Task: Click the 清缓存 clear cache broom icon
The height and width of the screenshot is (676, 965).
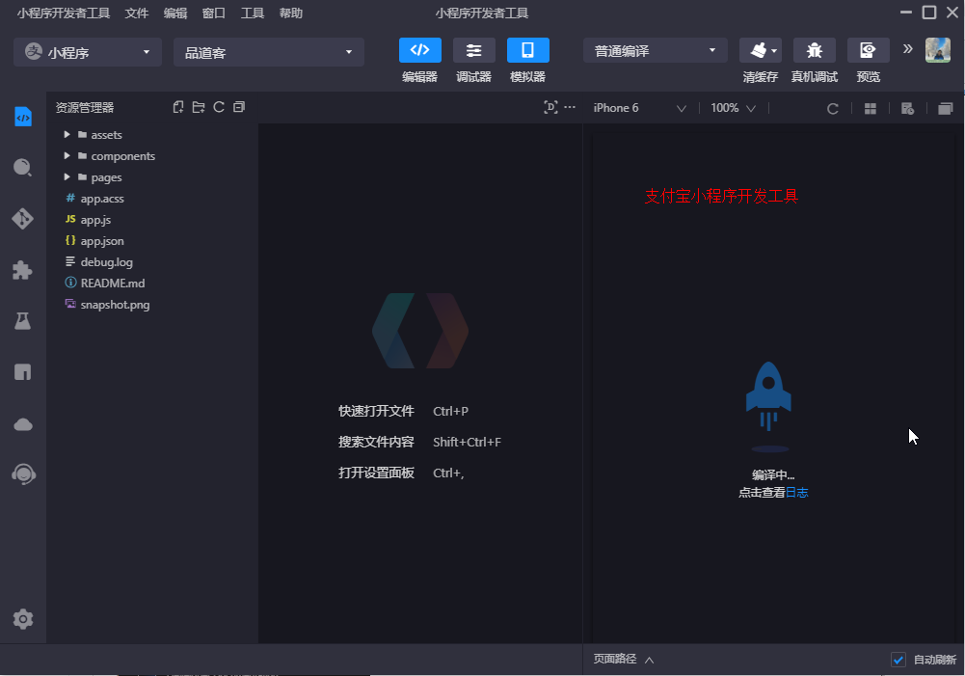Action: (758, 50)
